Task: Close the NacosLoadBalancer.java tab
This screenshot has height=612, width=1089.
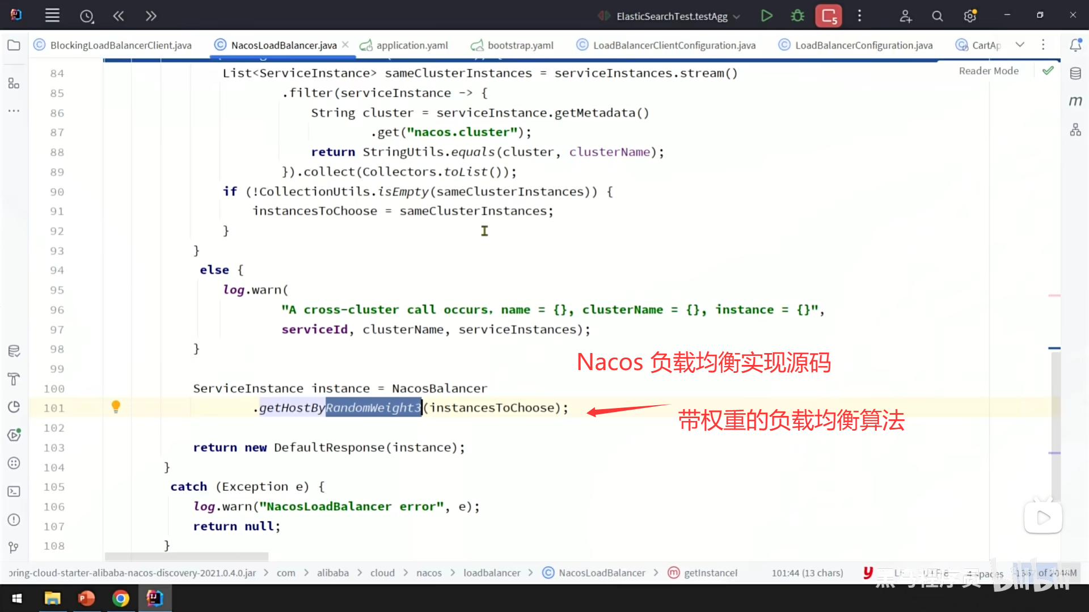Action: coord(345,45)
